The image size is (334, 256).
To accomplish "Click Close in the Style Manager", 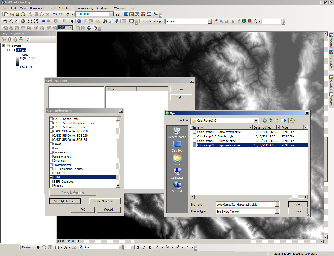I will point(181,89).
